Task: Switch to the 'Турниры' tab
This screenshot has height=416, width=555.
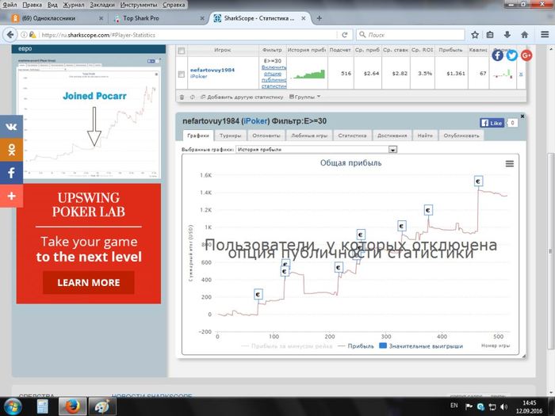Action: pyautogui.click(x=230, y=135)
